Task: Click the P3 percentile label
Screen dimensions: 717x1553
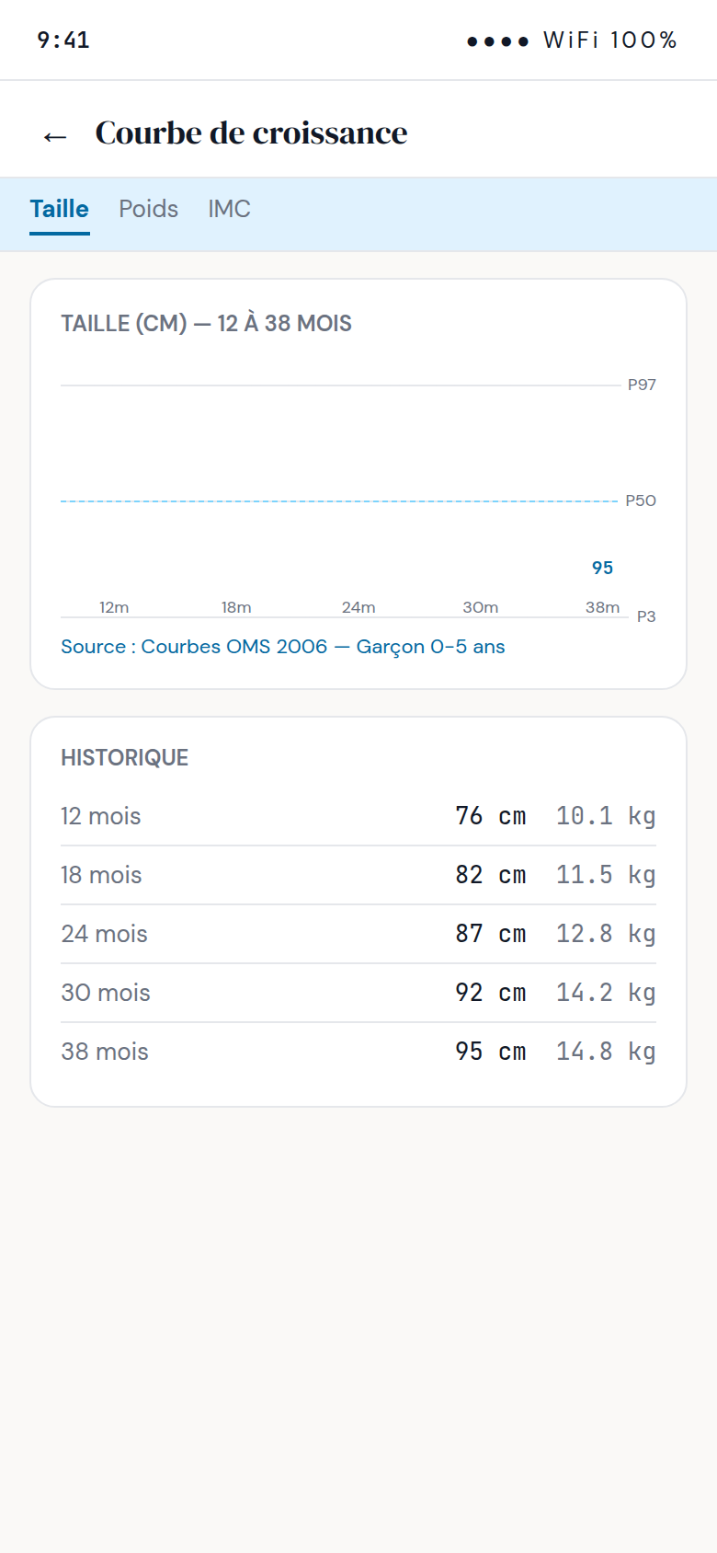Action: 646,616
